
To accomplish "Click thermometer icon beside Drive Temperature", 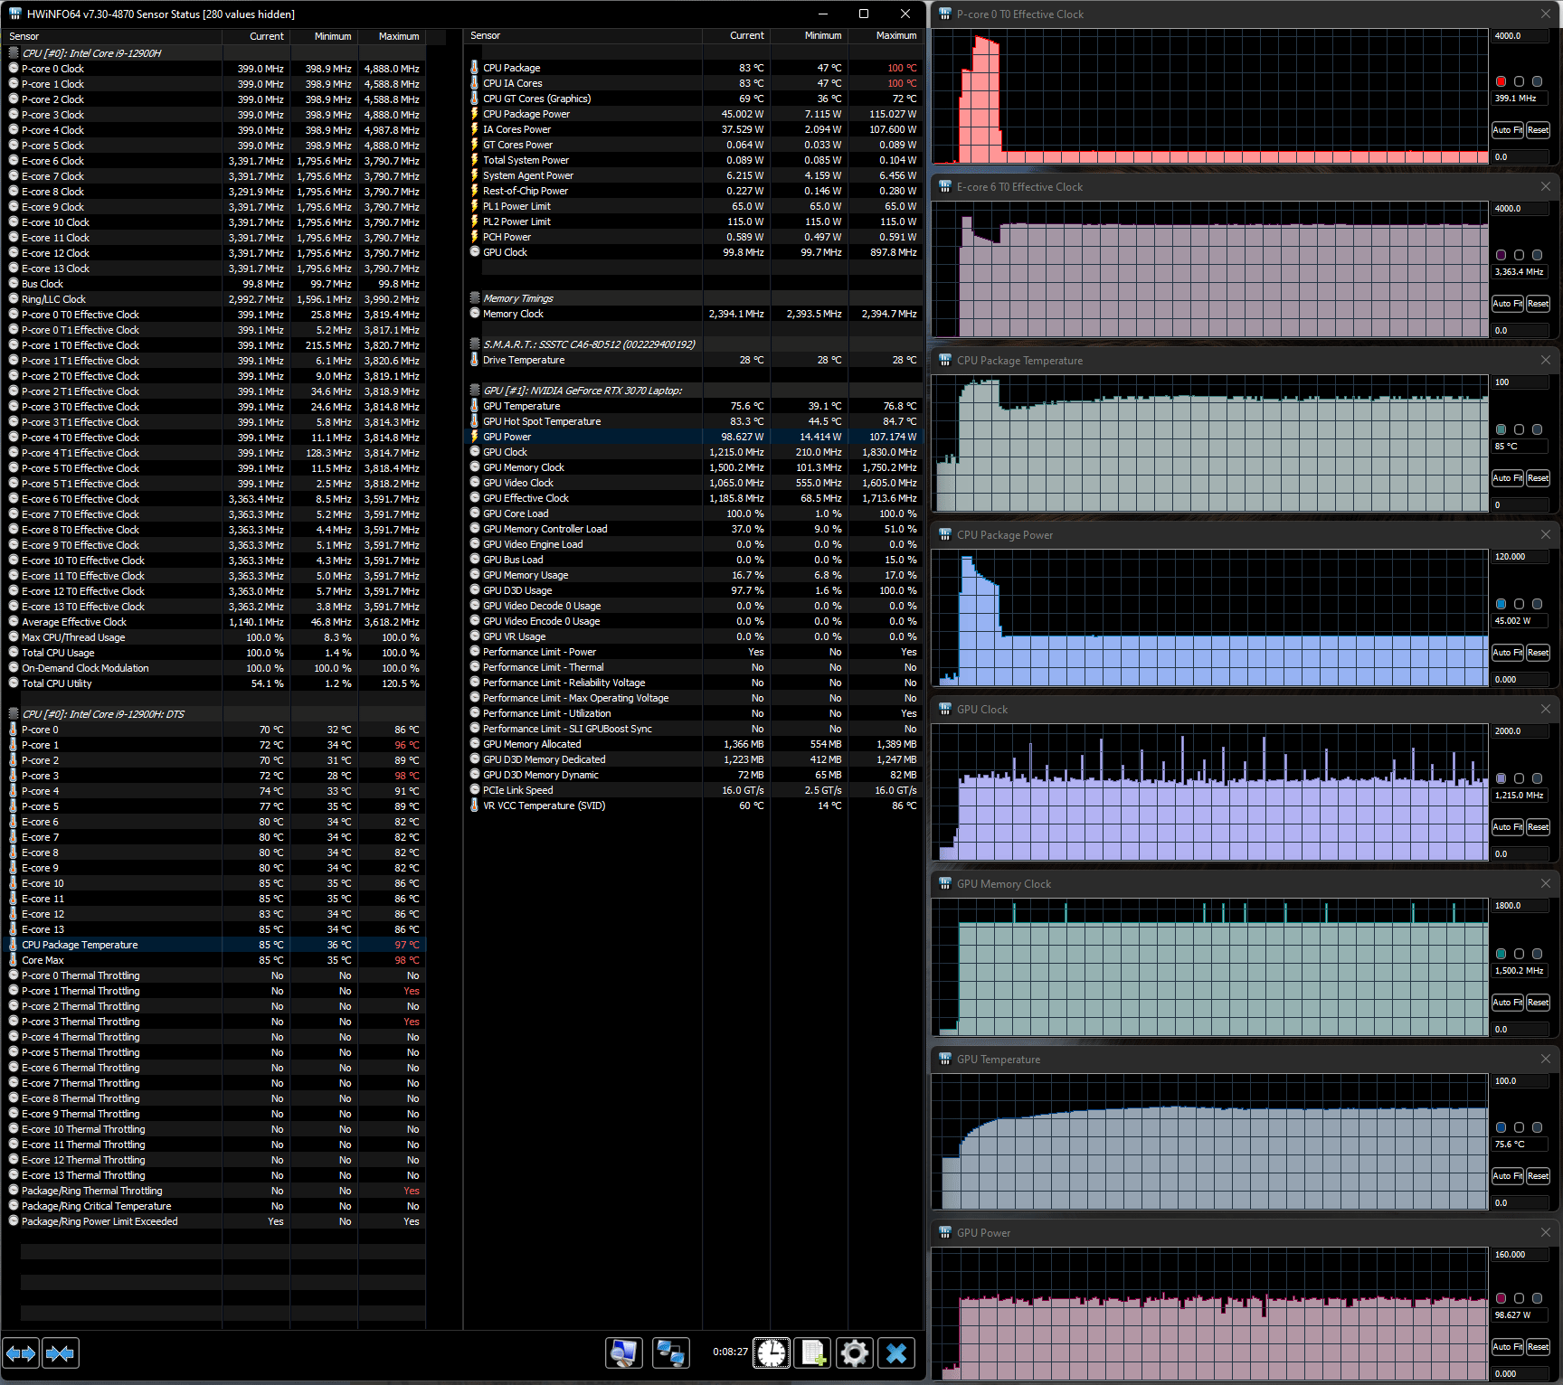I will 475,360.
